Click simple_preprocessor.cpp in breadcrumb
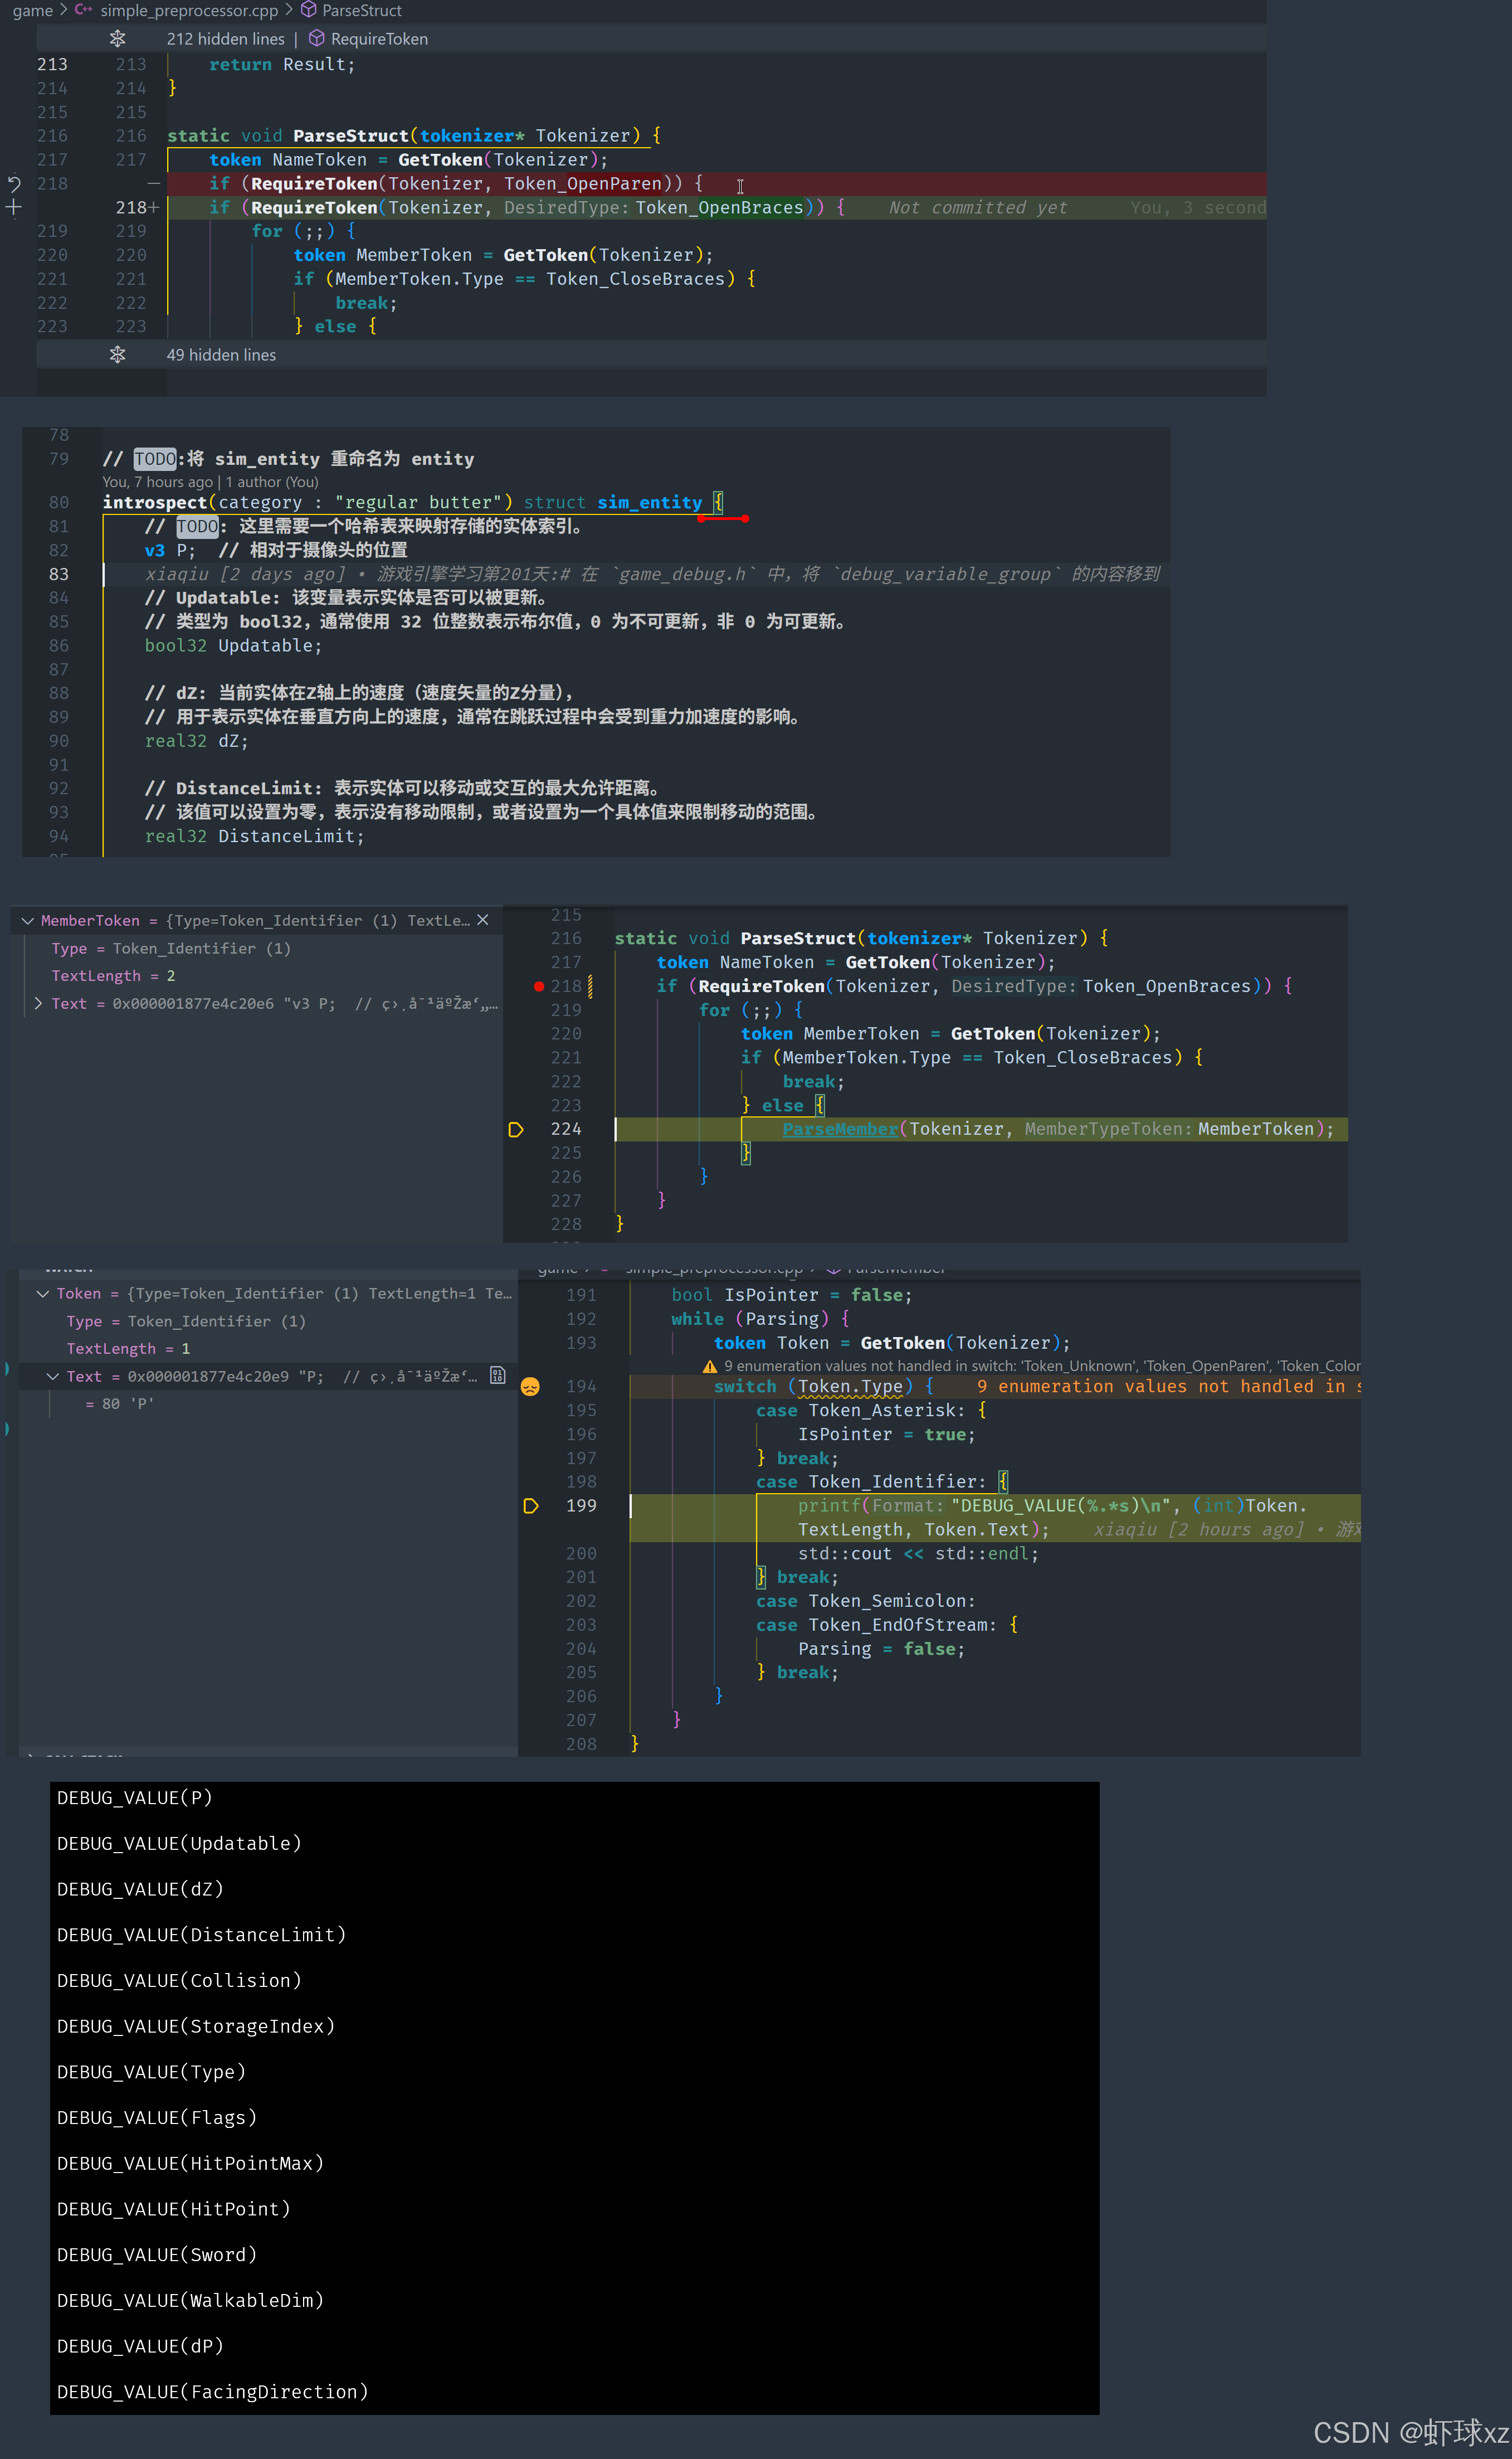 click(x=188, y=11)
